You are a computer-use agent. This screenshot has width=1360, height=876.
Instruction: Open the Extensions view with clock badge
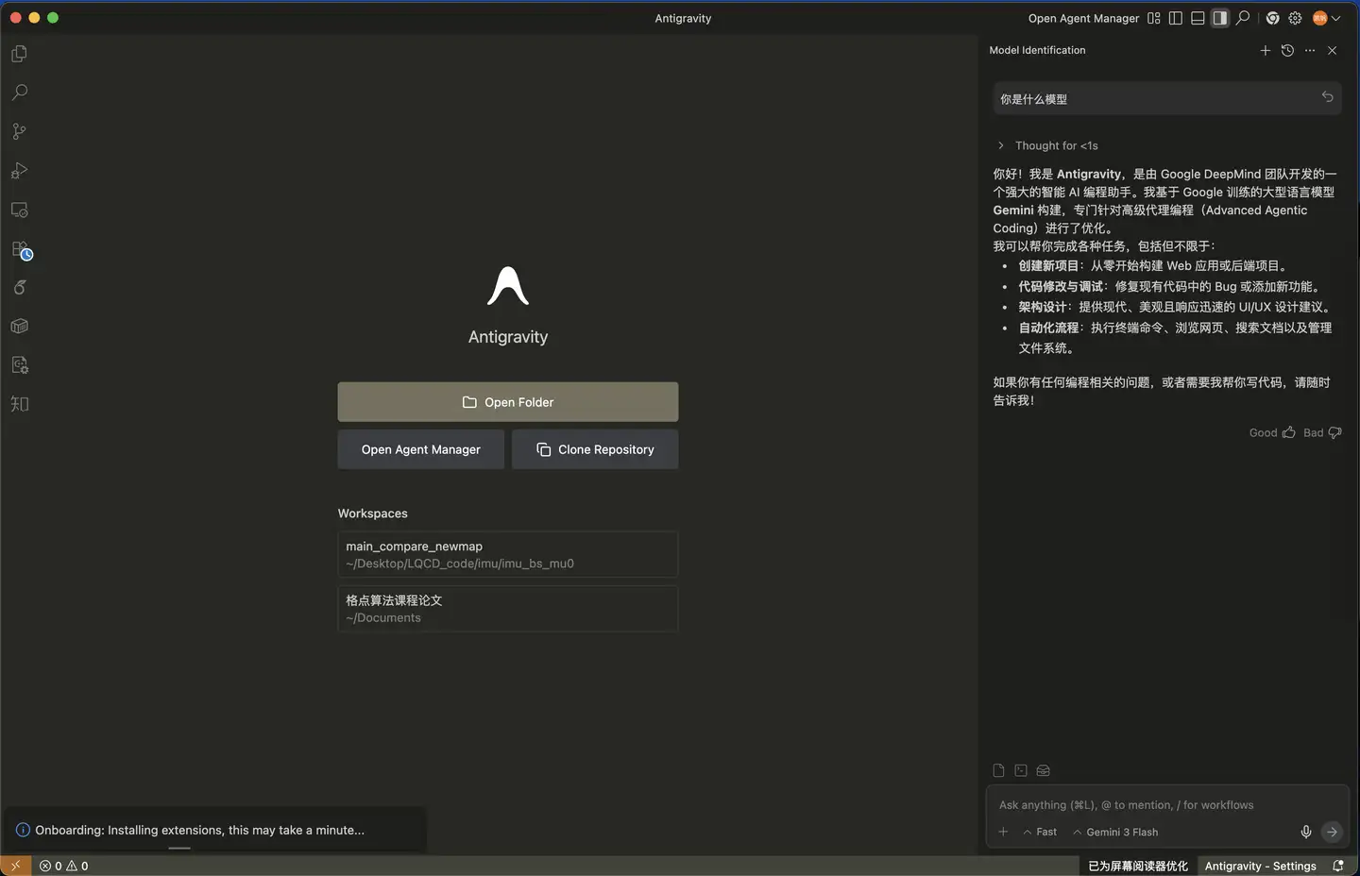point(21,250)
